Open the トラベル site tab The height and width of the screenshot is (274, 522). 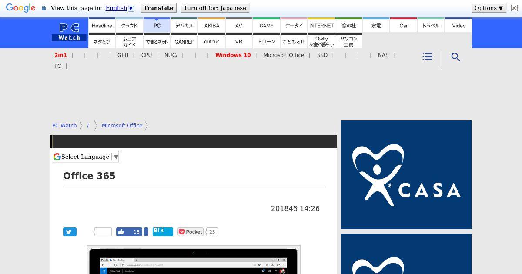pos(431,25)
